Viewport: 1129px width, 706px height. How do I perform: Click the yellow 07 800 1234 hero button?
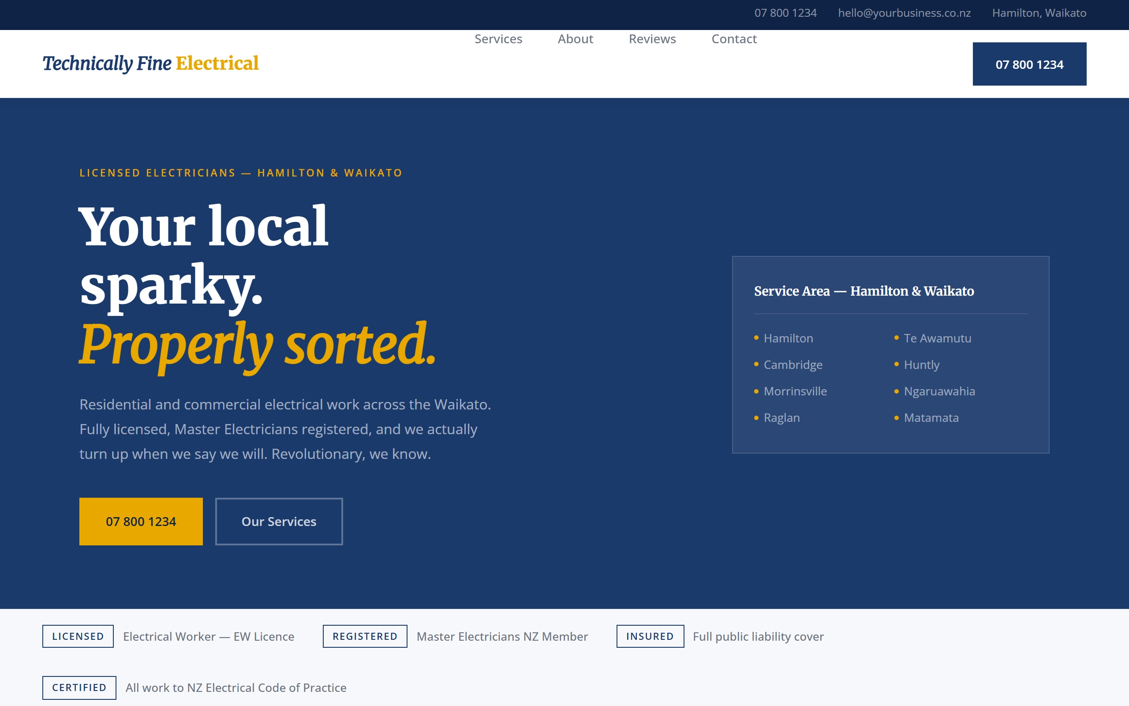click(141, 521)
